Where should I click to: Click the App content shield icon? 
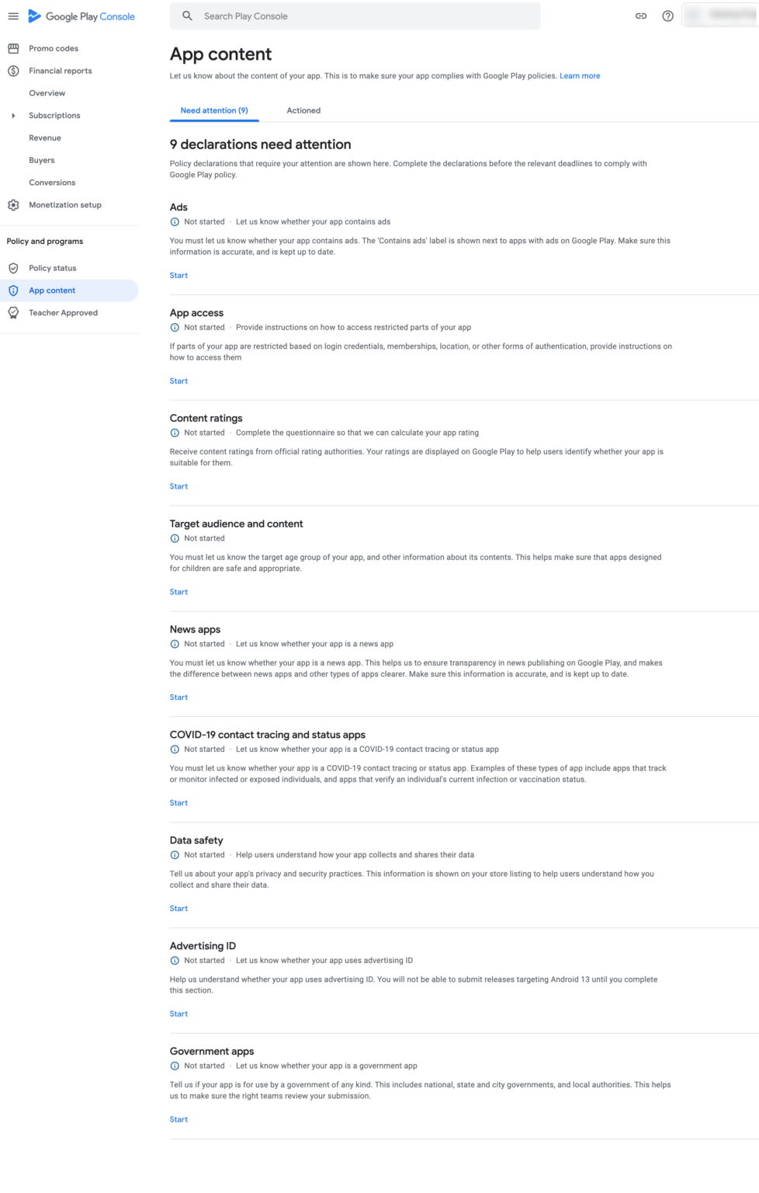click(x=13, y=290)
